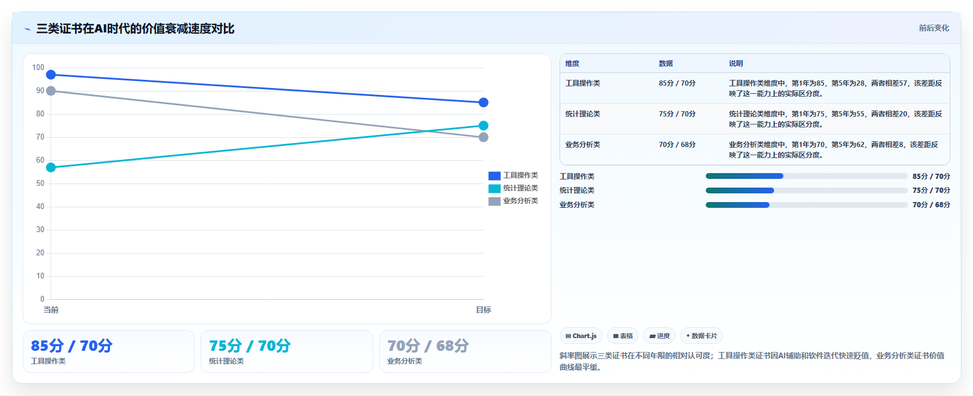This screenshot has height=396, width=973.
Task: Click the 70分 / 68分 table data cell
Action: [x=677, y=145]
